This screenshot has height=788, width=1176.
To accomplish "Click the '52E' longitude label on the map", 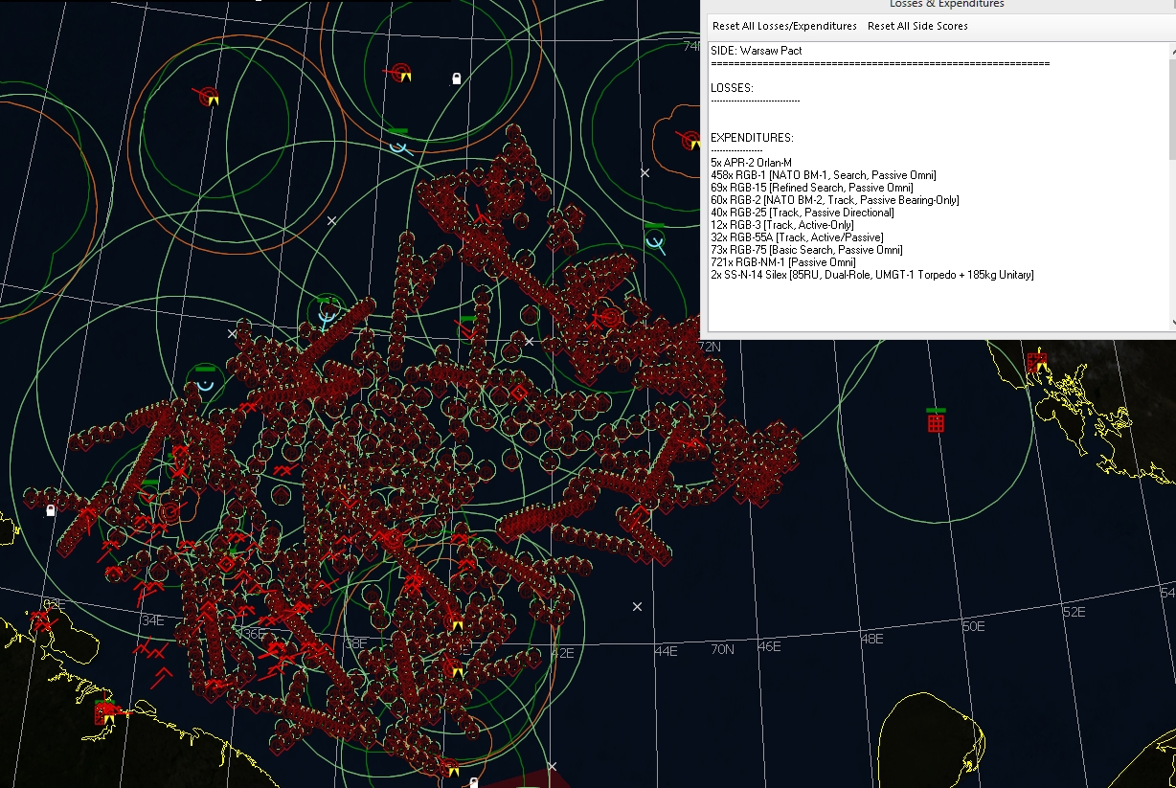I will [x=1073, y=613].
